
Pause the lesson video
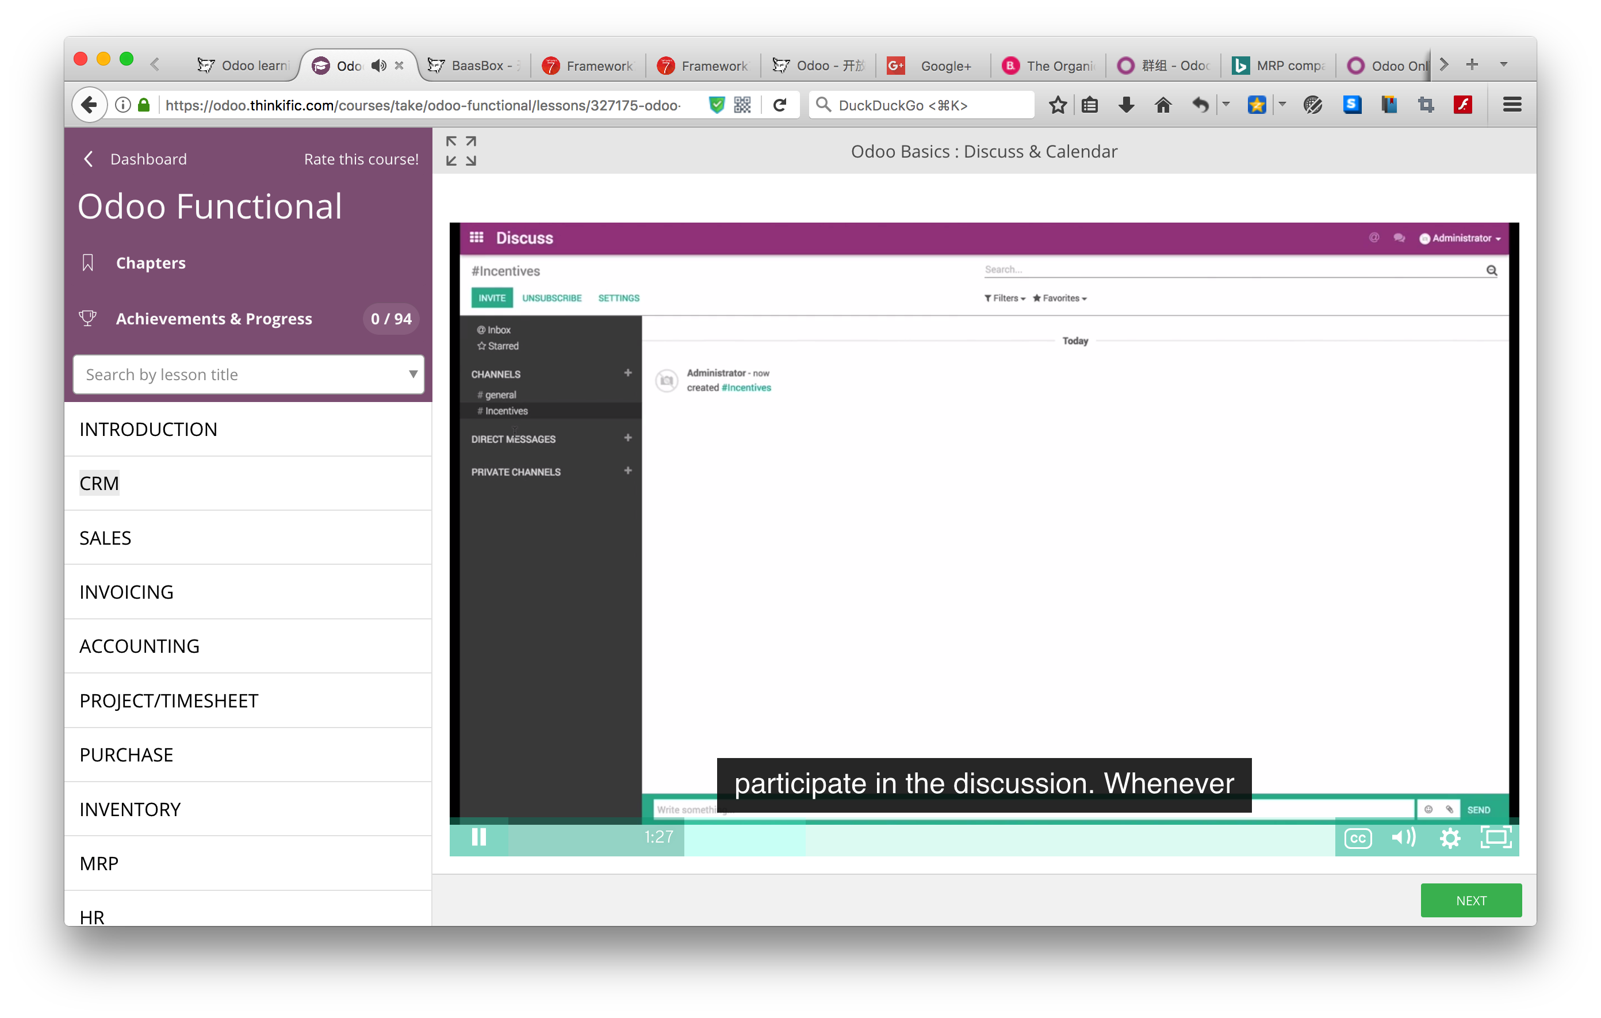(x=478, y=837)
